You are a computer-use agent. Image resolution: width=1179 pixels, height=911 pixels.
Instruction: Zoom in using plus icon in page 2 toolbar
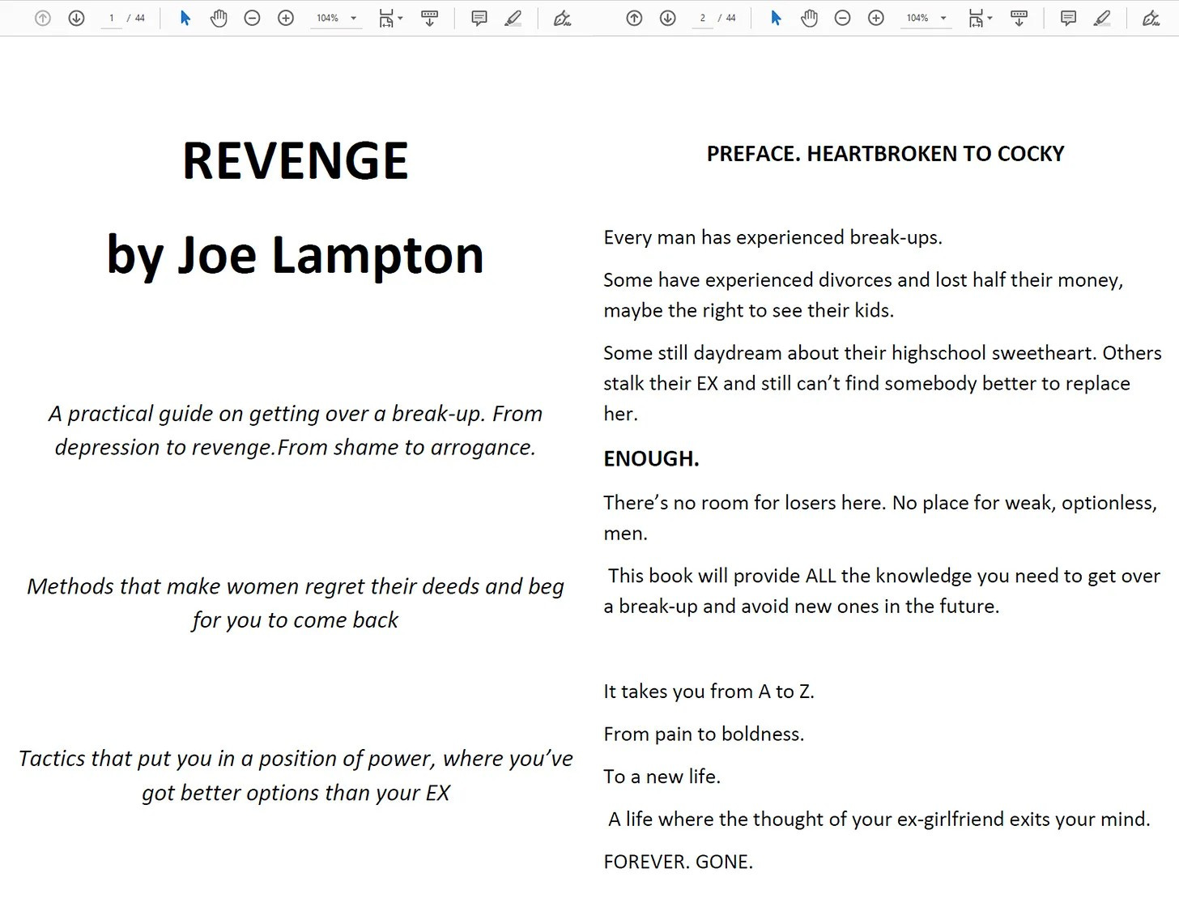point(876,18)
